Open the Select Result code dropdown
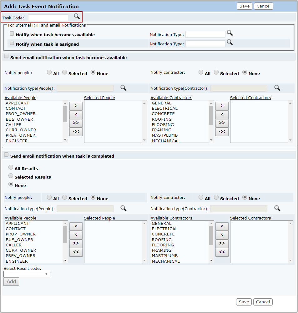 tap(27, 274)
